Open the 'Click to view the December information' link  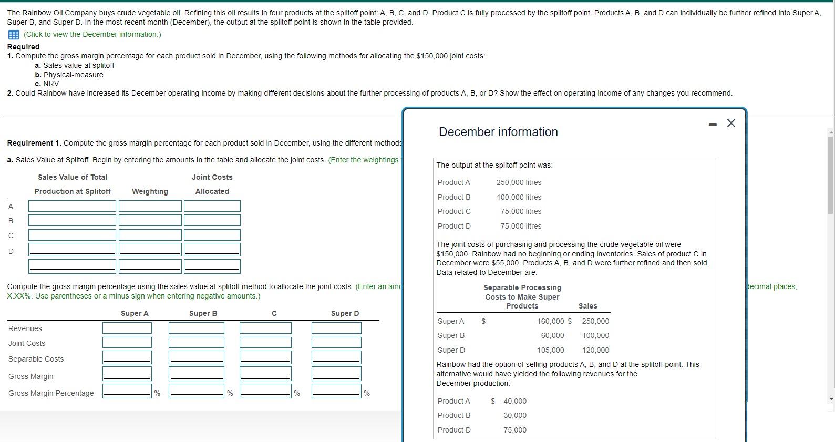[92, 34]
